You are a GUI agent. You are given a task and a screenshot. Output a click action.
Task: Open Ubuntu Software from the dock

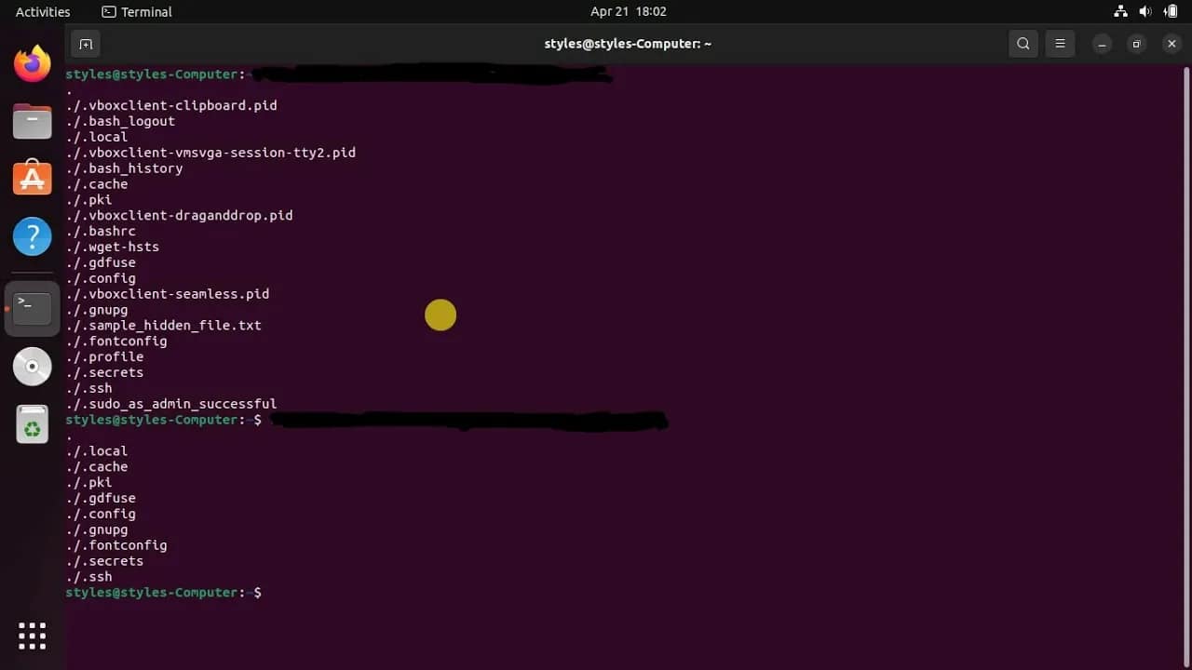click(x=32, y=178)
